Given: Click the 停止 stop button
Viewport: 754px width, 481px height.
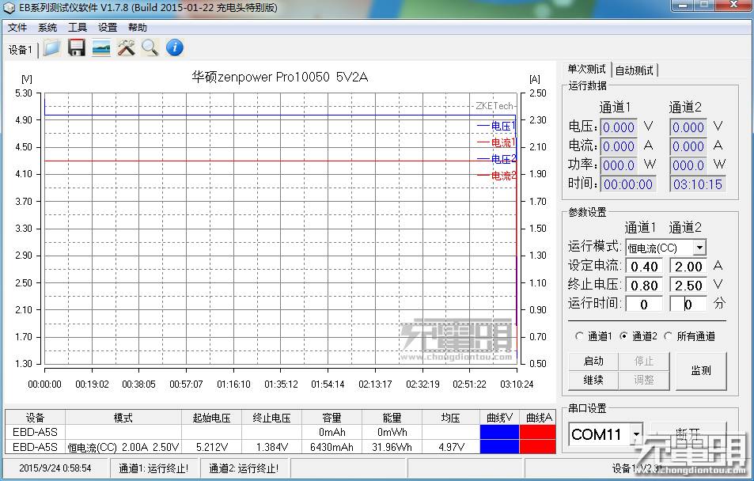Looking at the screenshot, I should 643,362.
